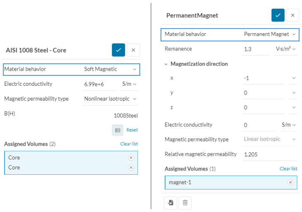Click the Remanence value field
Viewport: 302px width, 212px height.
click(x=256, y=49)
